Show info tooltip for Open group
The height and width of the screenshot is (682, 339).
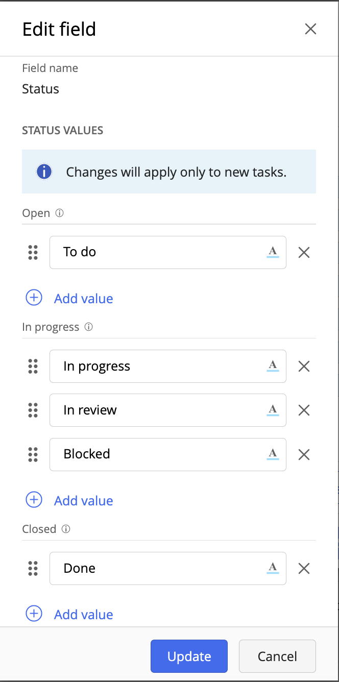pos(59,213)
